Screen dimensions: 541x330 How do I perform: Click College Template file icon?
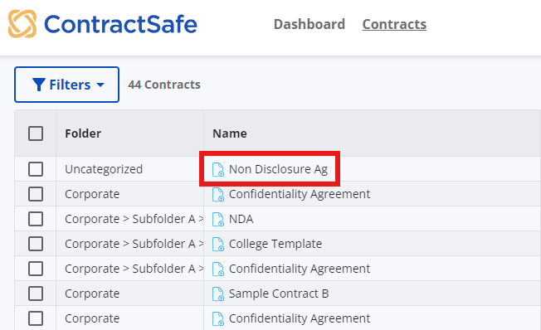(x=217, y=244)
